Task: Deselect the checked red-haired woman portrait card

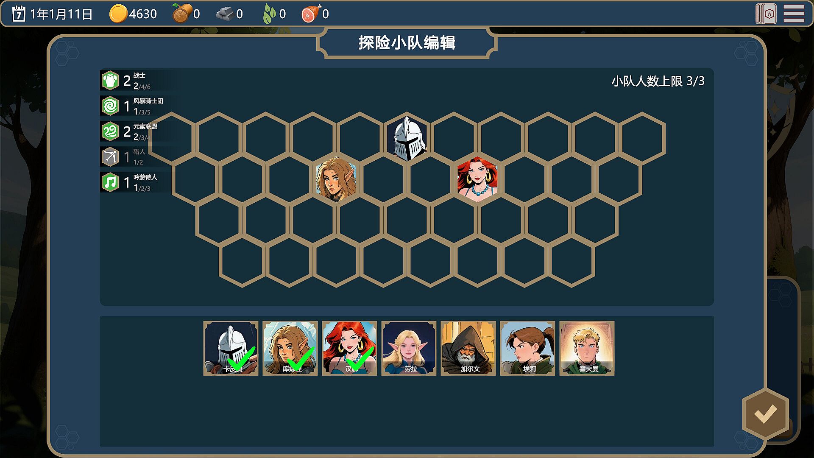Action: pos(349,348)
